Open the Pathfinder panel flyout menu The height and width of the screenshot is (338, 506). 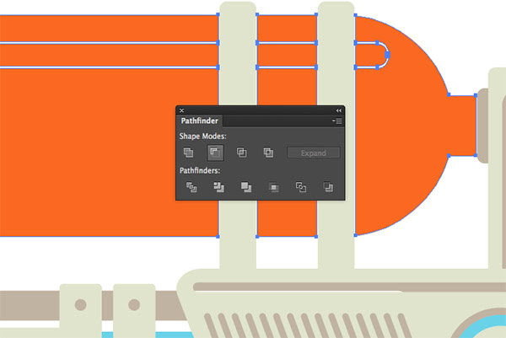[x=337, y=121]
